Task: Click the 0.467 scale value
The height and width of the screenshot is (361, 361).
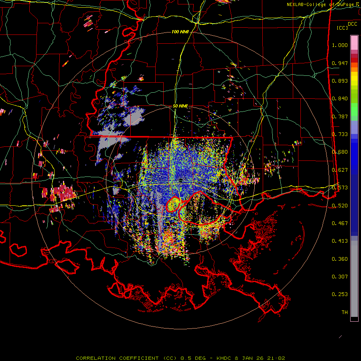Action: (x=340, y=223)
